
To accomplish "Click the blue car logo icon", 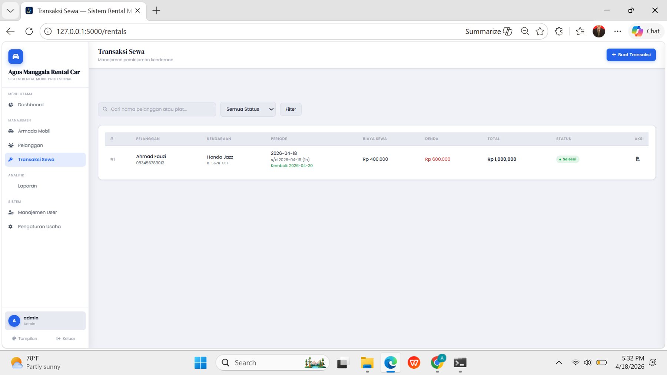I will tap(16, 57).
